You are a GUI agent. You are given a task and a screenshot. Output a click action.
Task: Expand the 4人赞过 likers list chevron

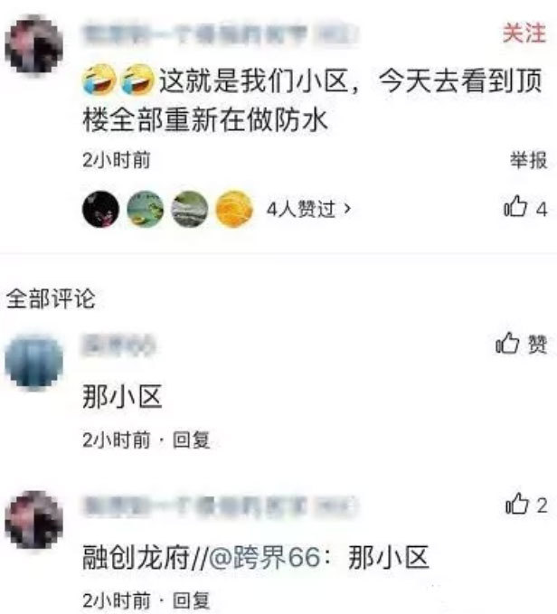347,208
